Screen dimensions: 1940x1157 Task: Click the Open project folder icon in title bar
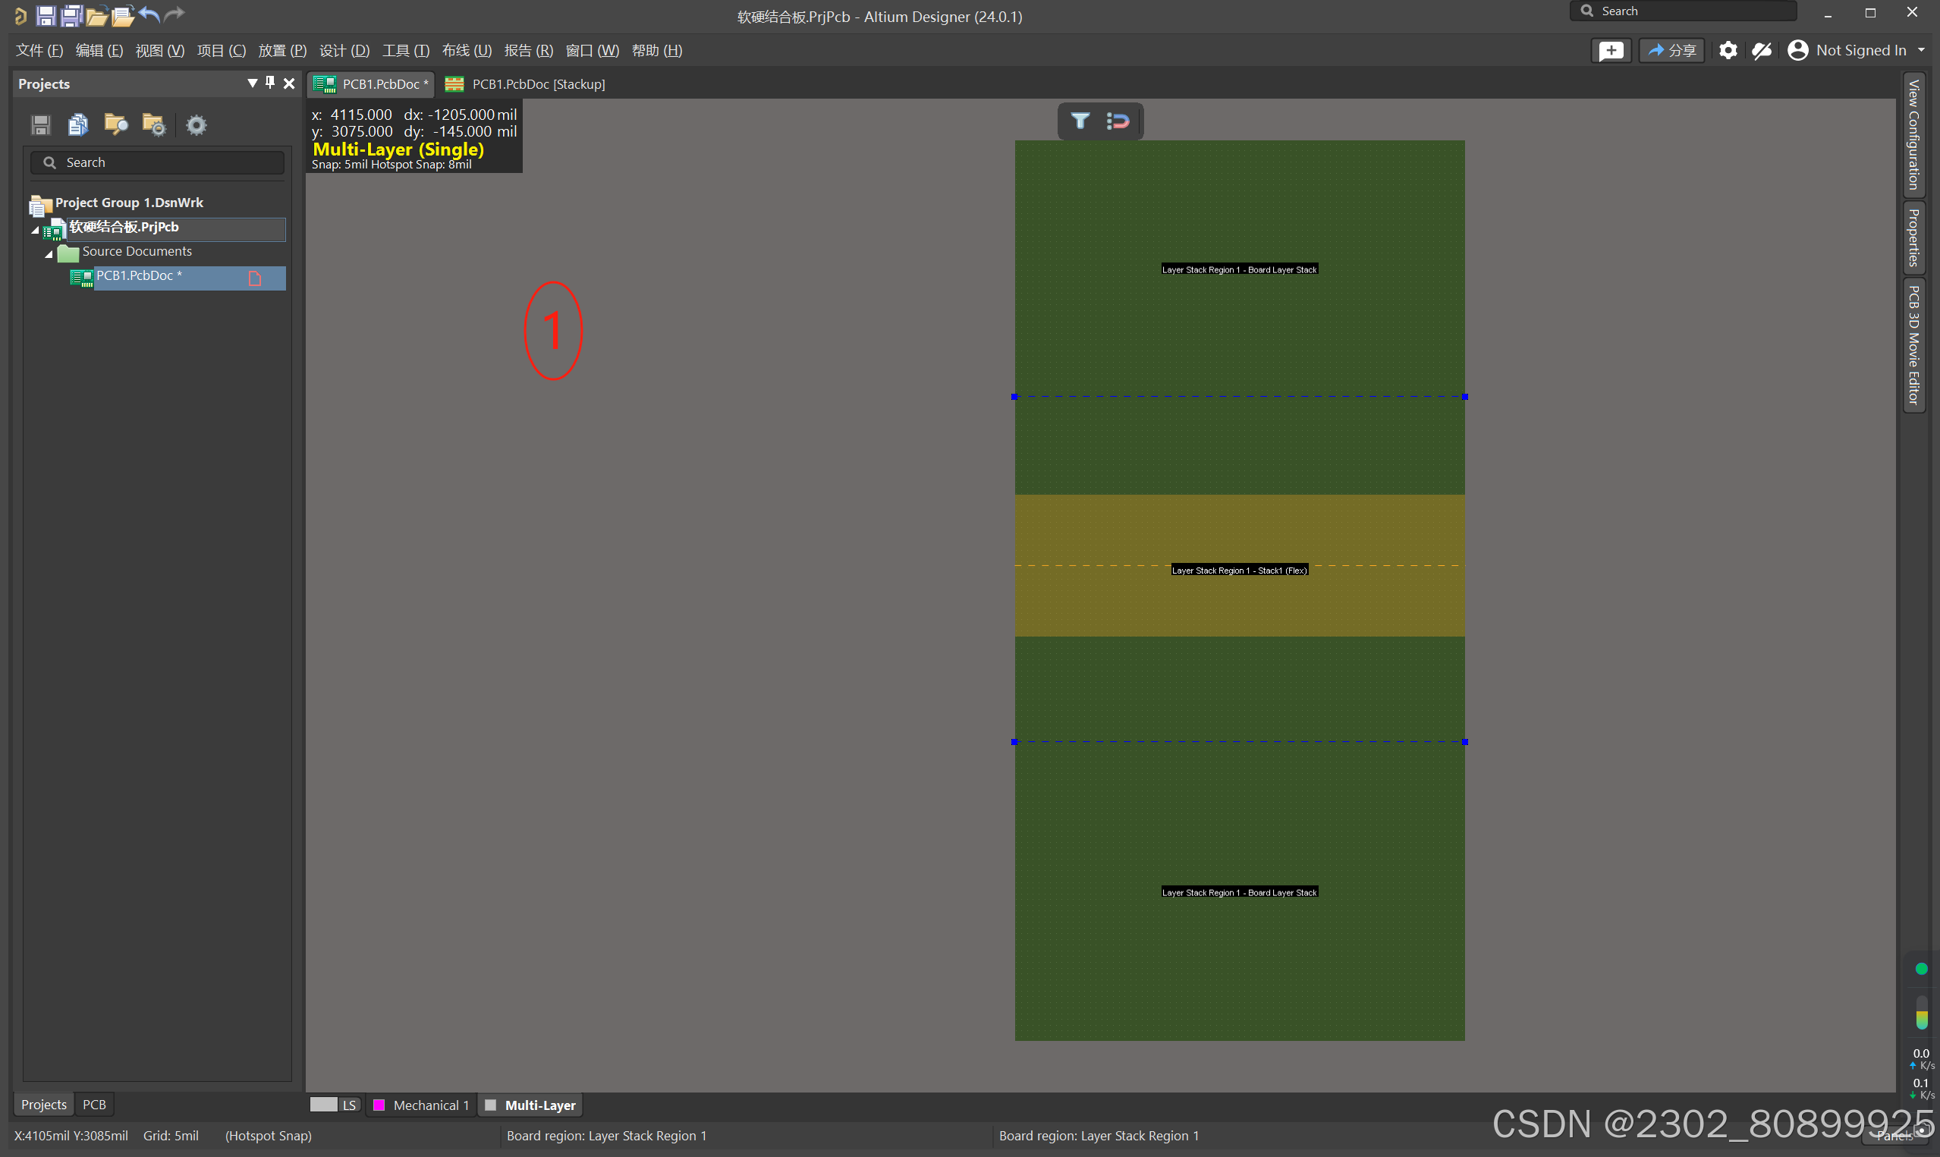click(122, 15)
